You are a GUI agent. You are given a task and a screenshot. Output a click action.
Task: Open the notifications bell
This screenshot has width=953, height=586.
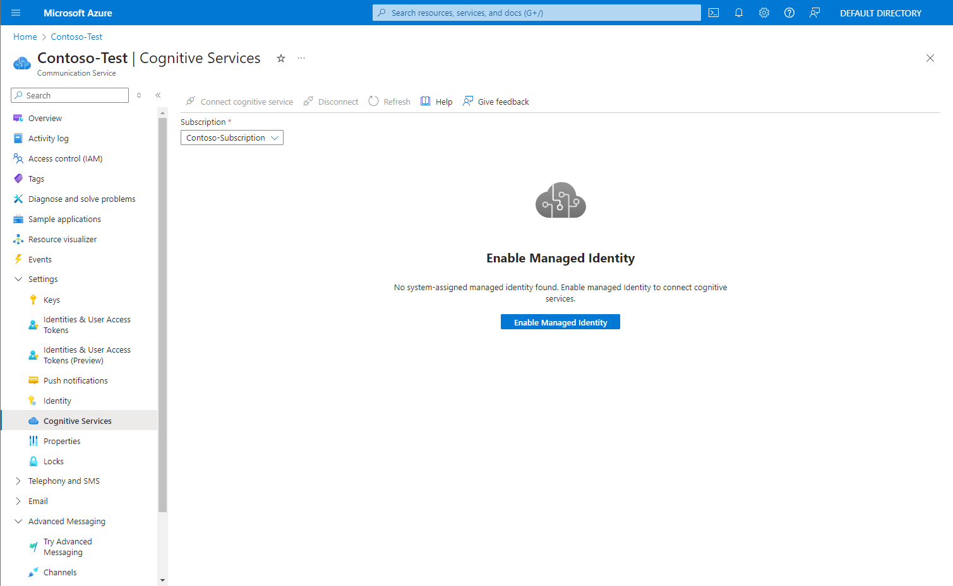738,13
